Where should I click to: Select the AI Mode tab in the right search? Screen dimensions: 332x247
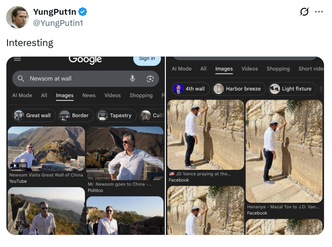[182, 68]
